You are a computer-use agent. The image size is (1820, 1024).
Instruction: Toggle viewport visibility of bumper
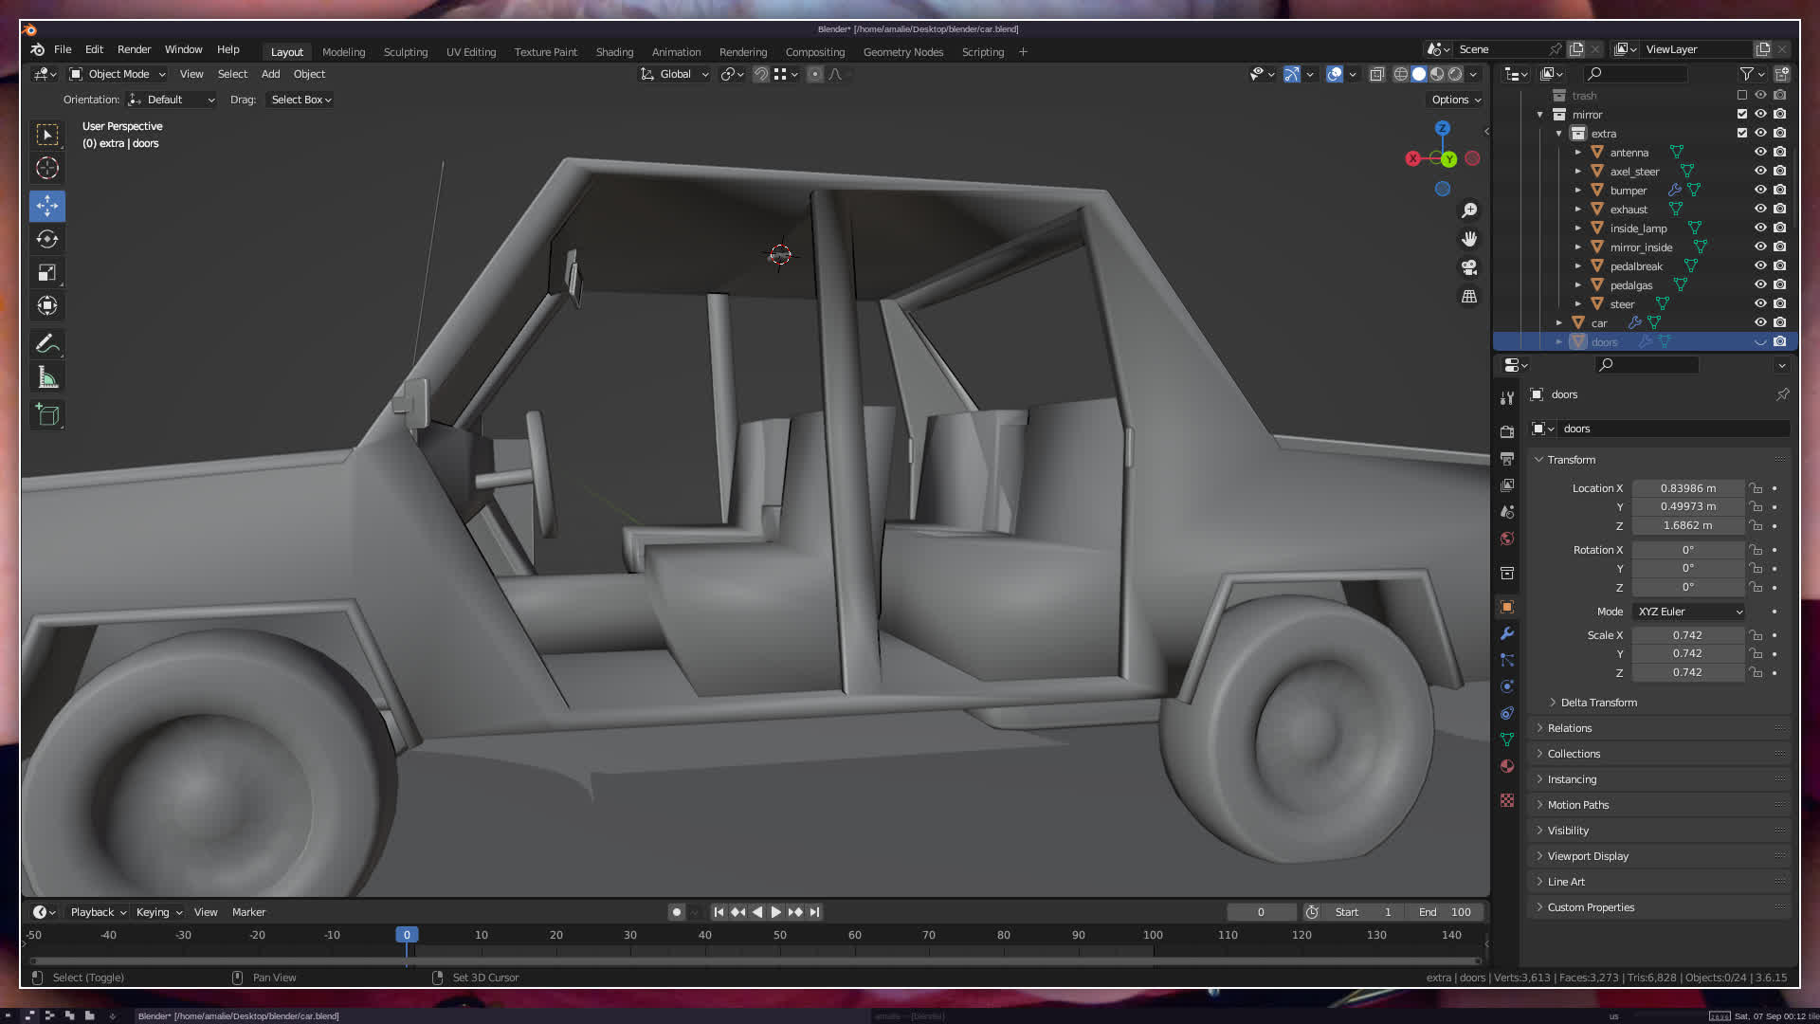coord(1760,190)
